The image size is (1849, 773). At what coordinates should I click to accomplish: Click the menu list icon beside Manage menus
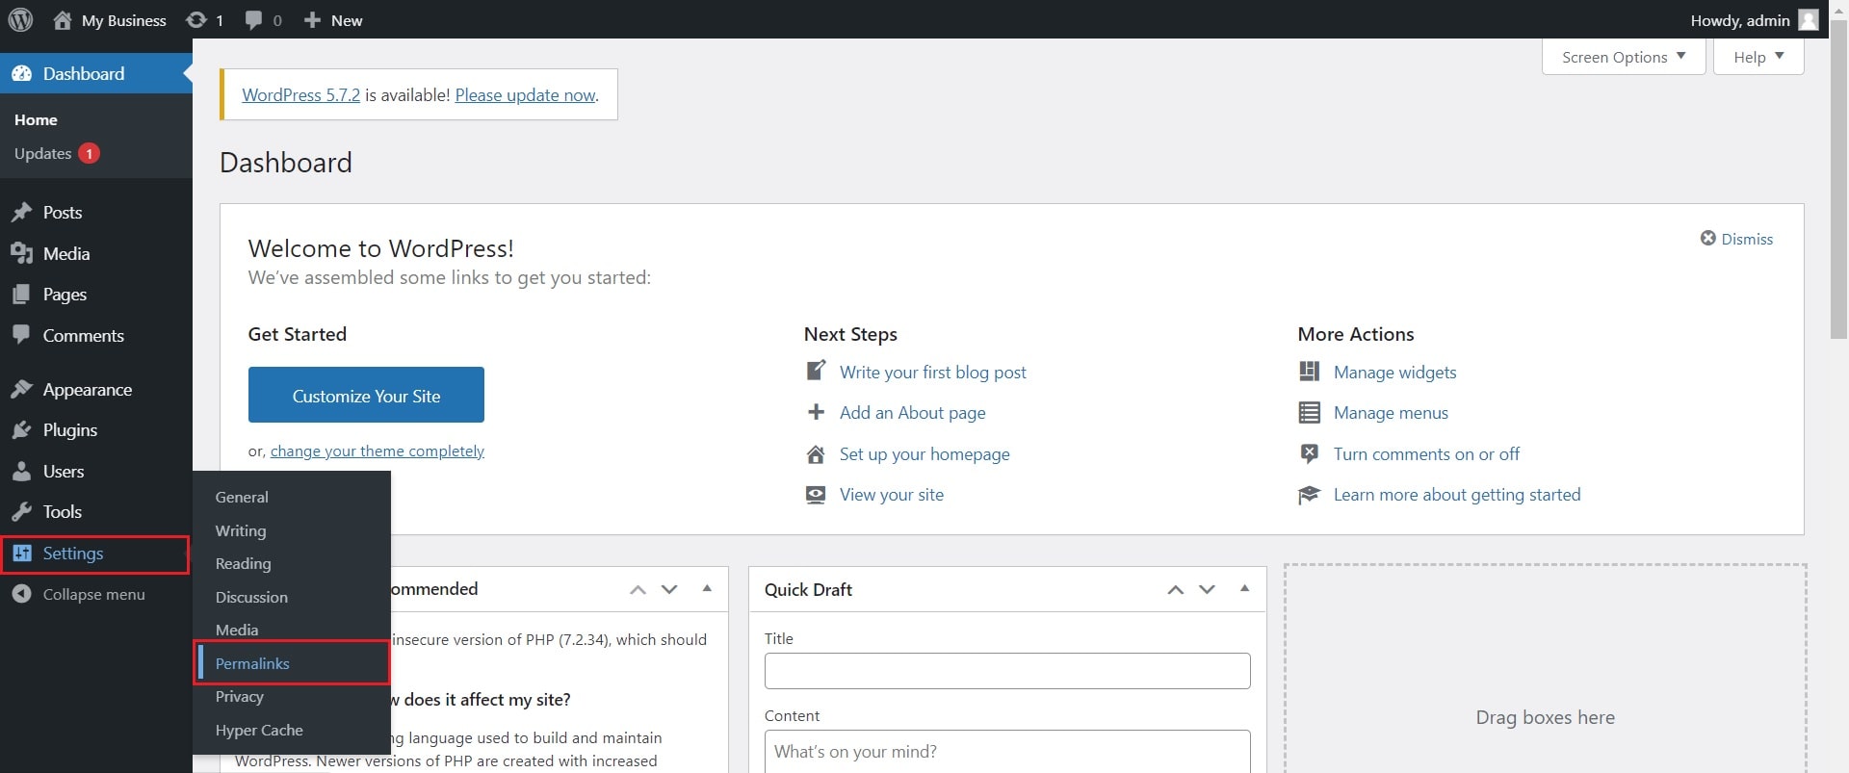tap(1309, 413)
